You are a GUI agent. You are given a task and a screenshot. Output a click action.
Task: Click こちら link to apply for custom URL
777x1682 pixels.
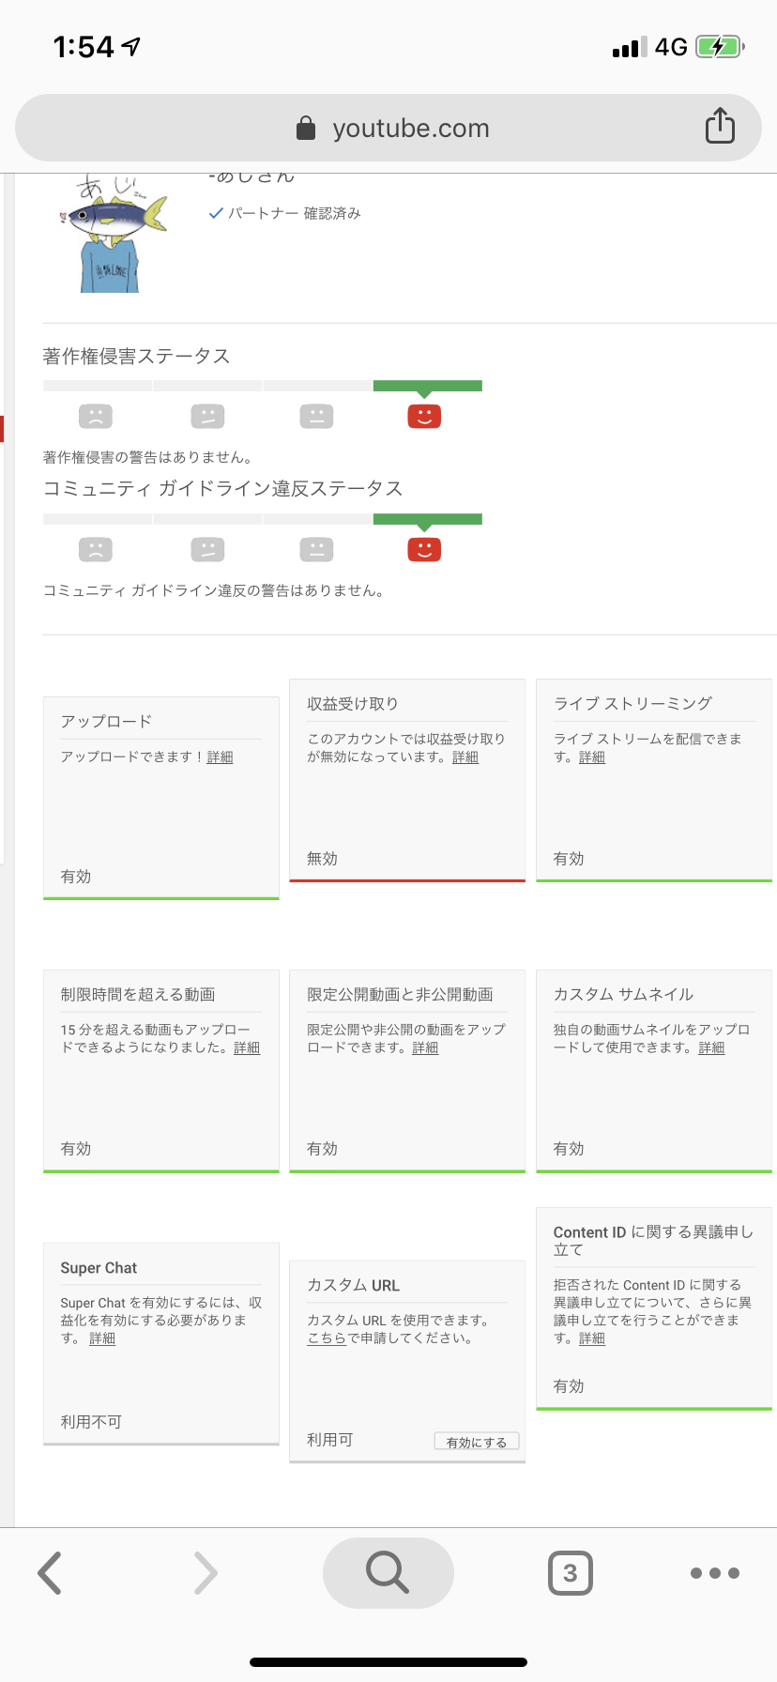point(328,1338)
